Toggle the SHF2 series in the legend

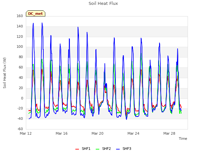tap(103, 149)
